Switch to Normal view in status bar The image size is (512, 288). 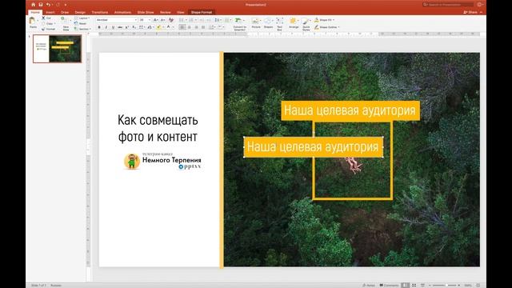click(406, 286)
